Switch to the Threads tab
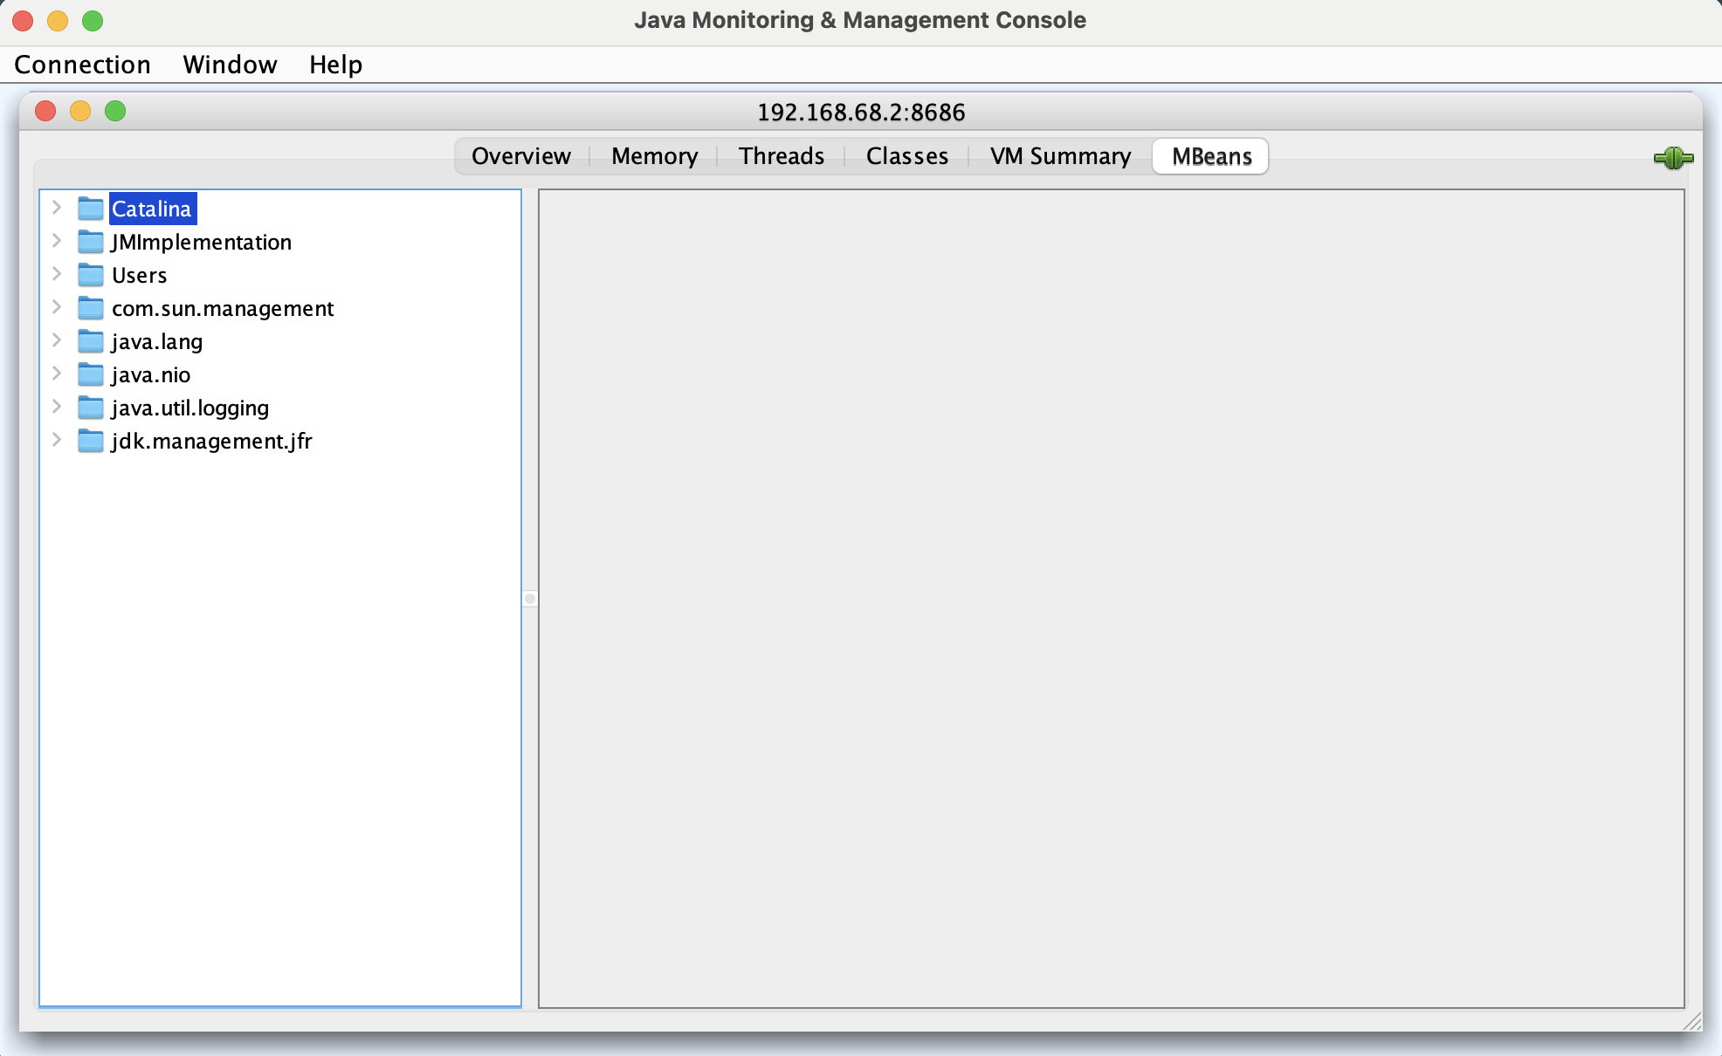The height and width of the screenshot is (1056, 1722). click(781, 156)
